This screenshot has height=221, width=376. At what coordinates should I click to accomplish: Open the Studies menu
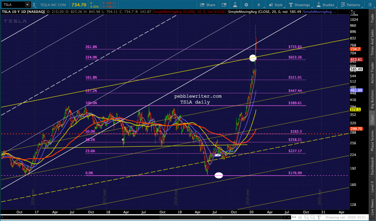325,5
